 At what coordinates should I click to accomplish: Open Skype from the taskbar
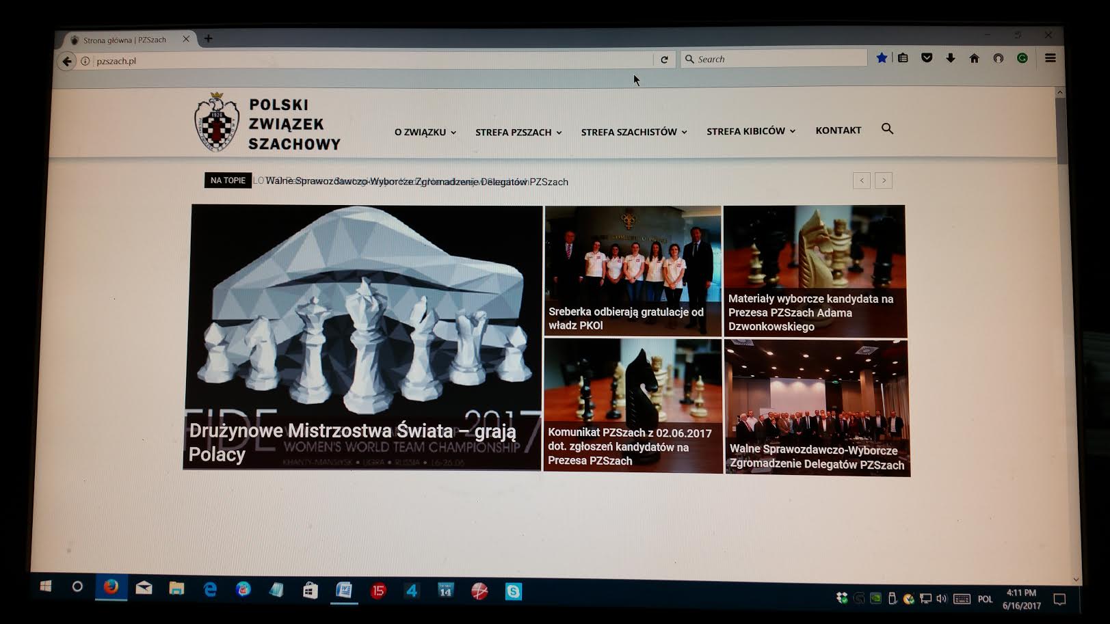[513, 591]
